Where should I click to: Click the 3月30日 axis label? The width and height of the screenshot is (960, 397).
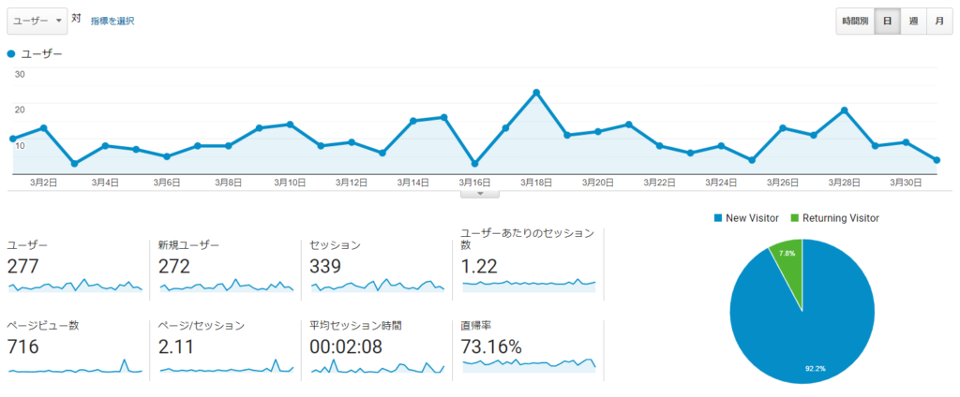[907, 183]
